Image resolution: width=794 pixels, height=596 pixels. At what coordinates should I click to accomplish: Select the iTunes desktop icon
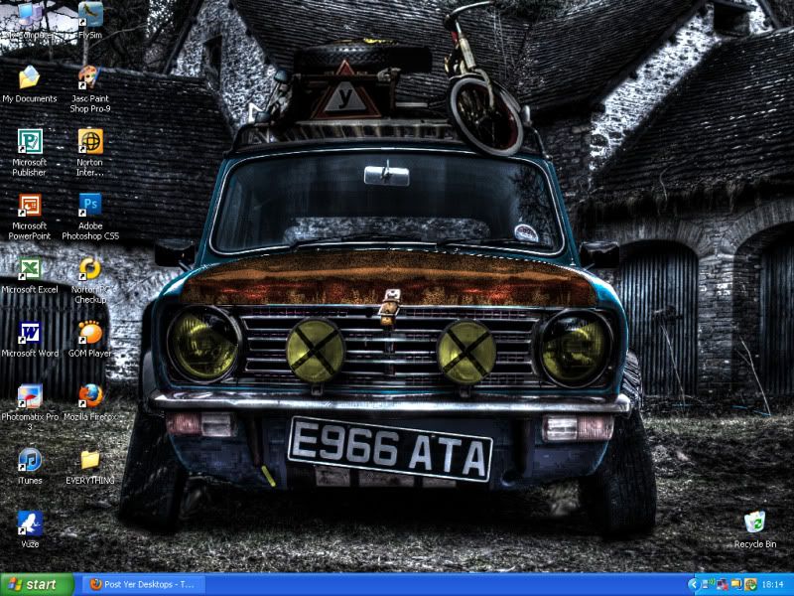click(x=30, y=461)
